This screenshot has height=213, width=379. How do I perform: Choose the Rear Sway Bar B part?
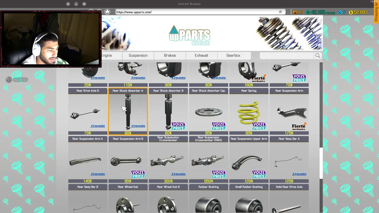point(88,199)
